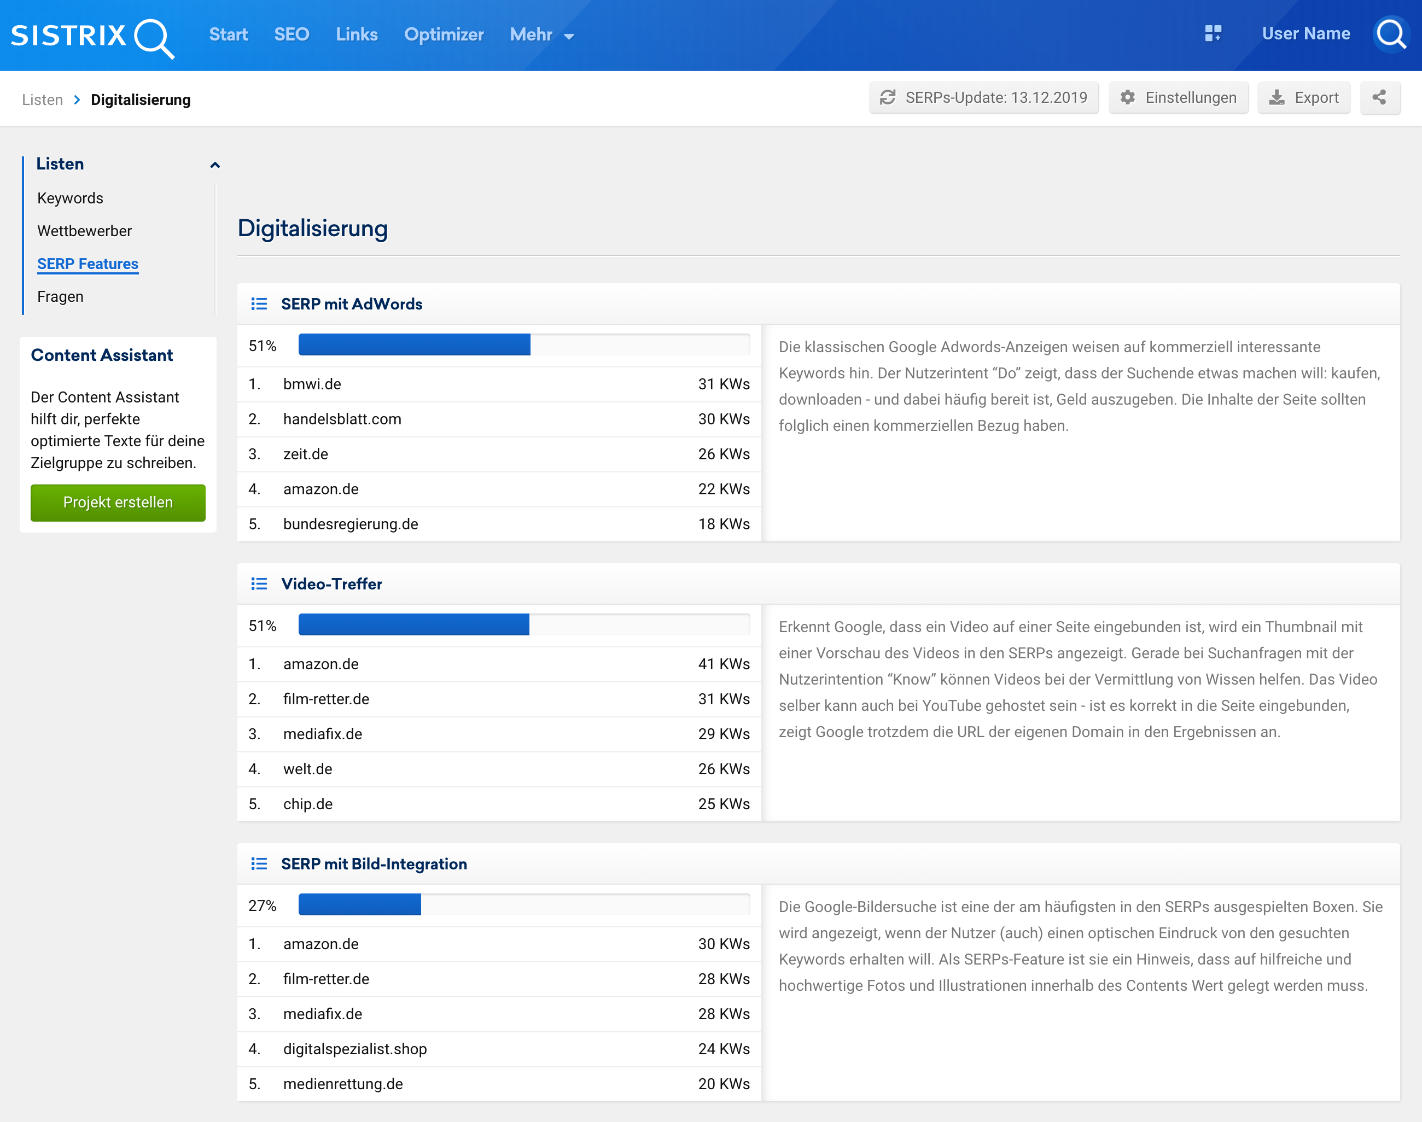Click the Projekt erstellen button
The height and width of the screenshot is (1122, 1422).
coord(118,502)
